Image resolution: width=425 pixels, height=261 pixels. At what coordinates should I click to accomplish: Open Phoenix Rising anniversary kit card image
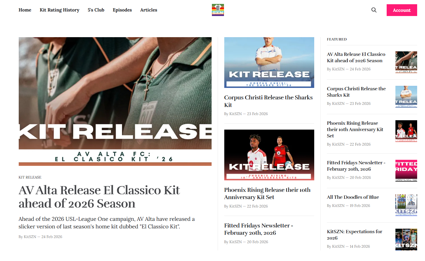tap(269, 155)
